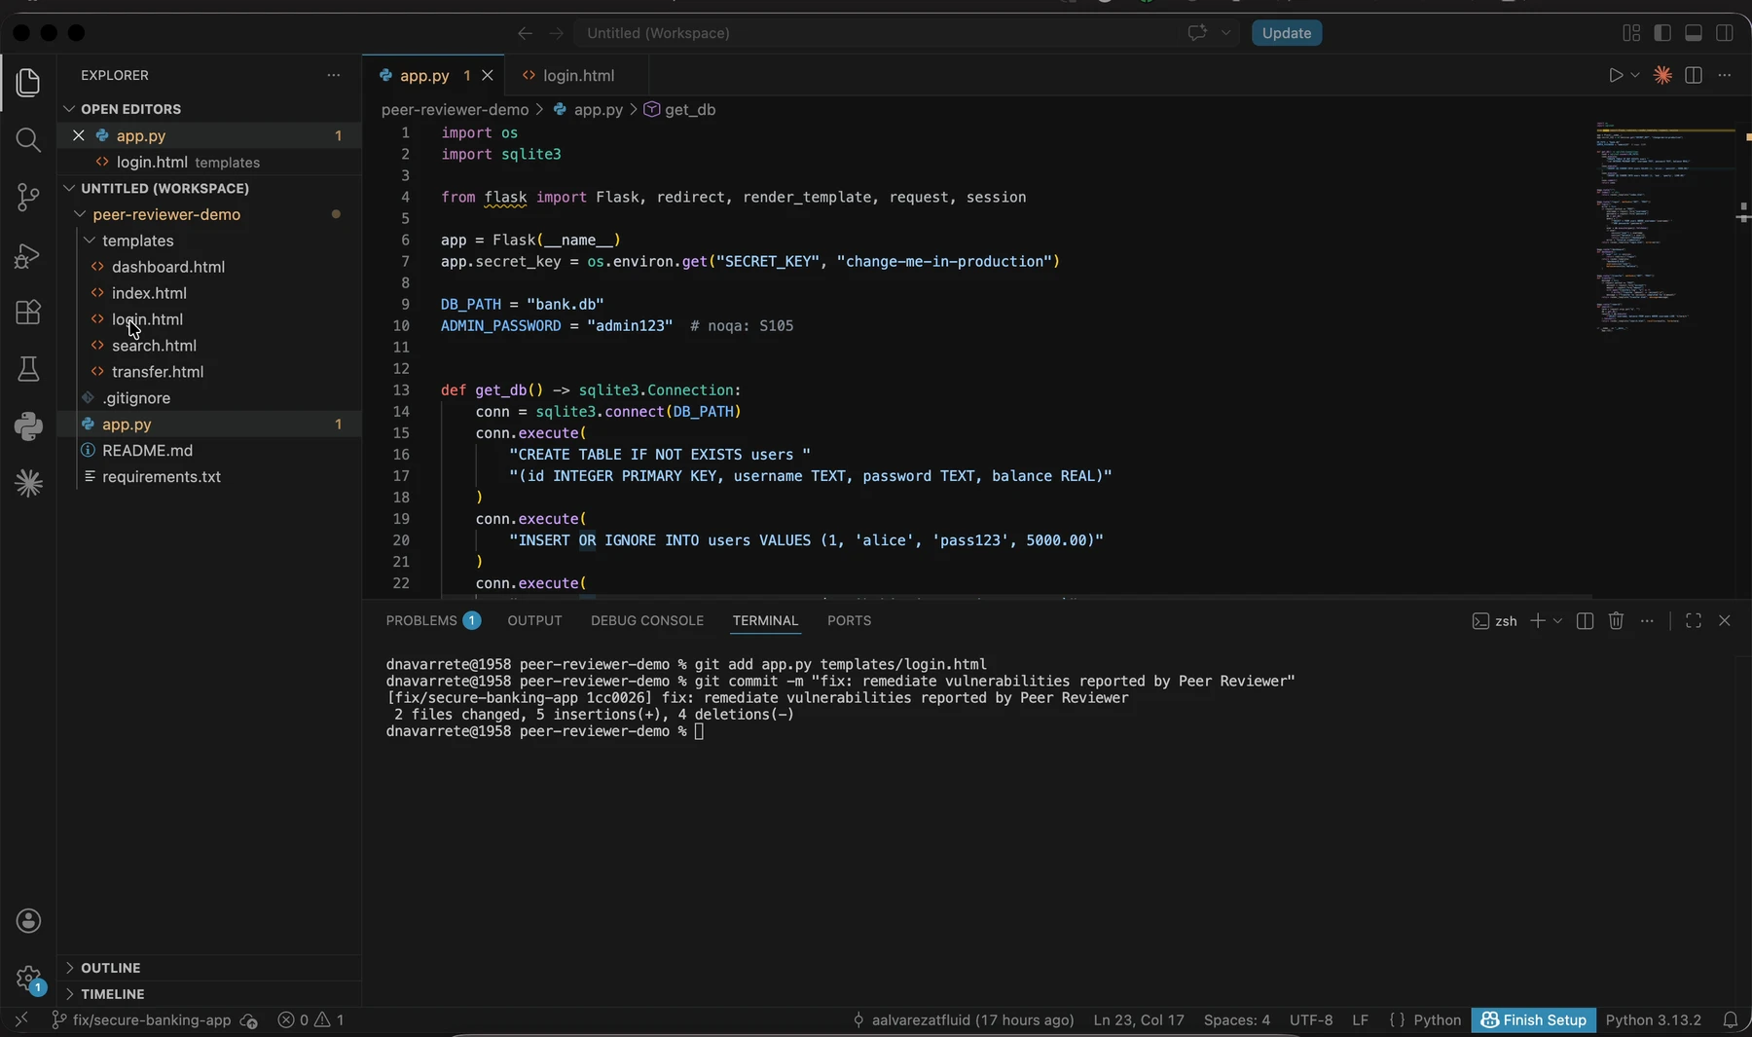Click the Finish Setup status button
This screenshot has width=1752, height=1037.
[1533, 1020]
